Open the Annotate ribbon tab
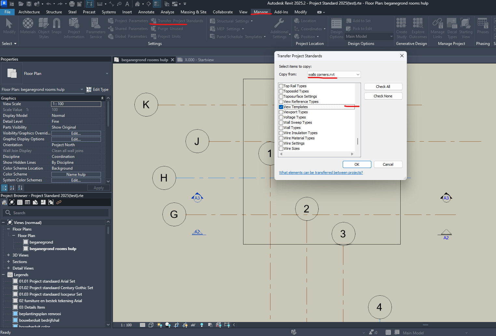Image resolution: width=496 pixels, height=336 pixels. click(146, 12)
